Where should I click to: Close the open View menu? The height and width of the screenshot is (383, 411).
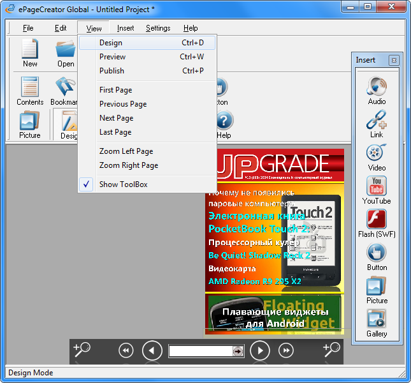(94, 28)
